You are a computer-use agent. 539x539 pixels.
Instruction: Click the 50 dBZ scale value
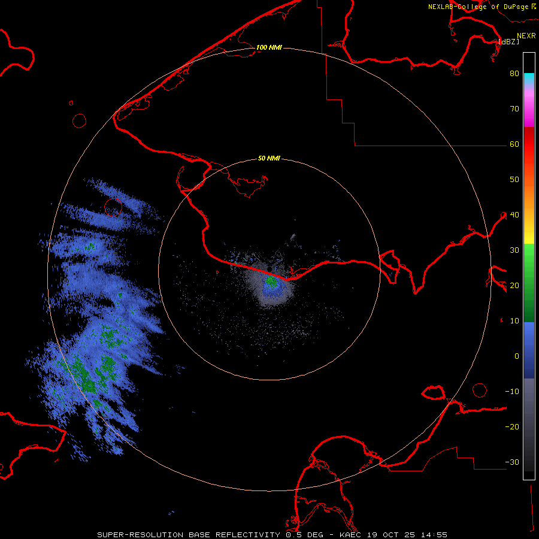pos(514,180)
